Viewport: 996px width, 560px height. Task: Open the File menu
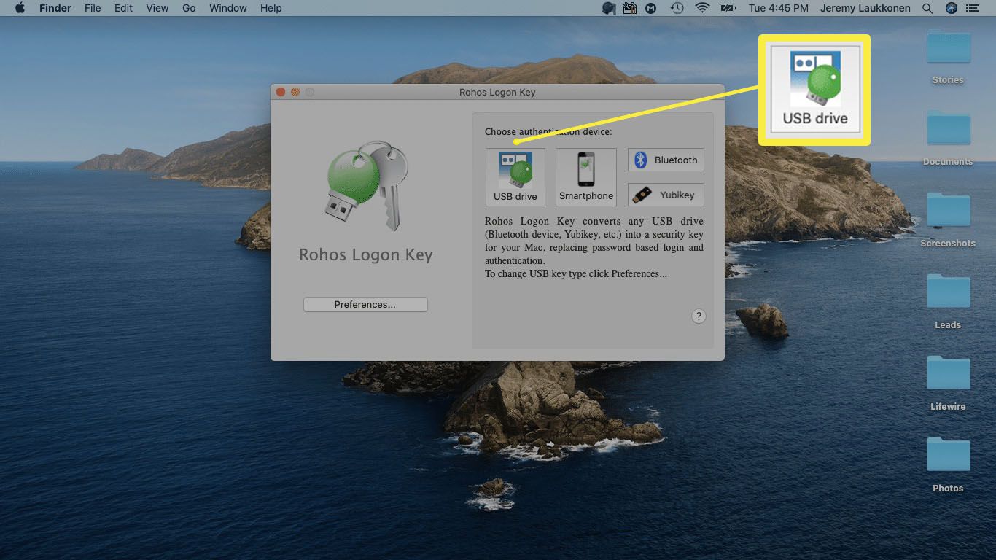pyautogui.click(x=93, y=8)
